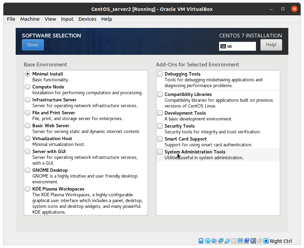Open the USB devices status icon

coord(227,241)
